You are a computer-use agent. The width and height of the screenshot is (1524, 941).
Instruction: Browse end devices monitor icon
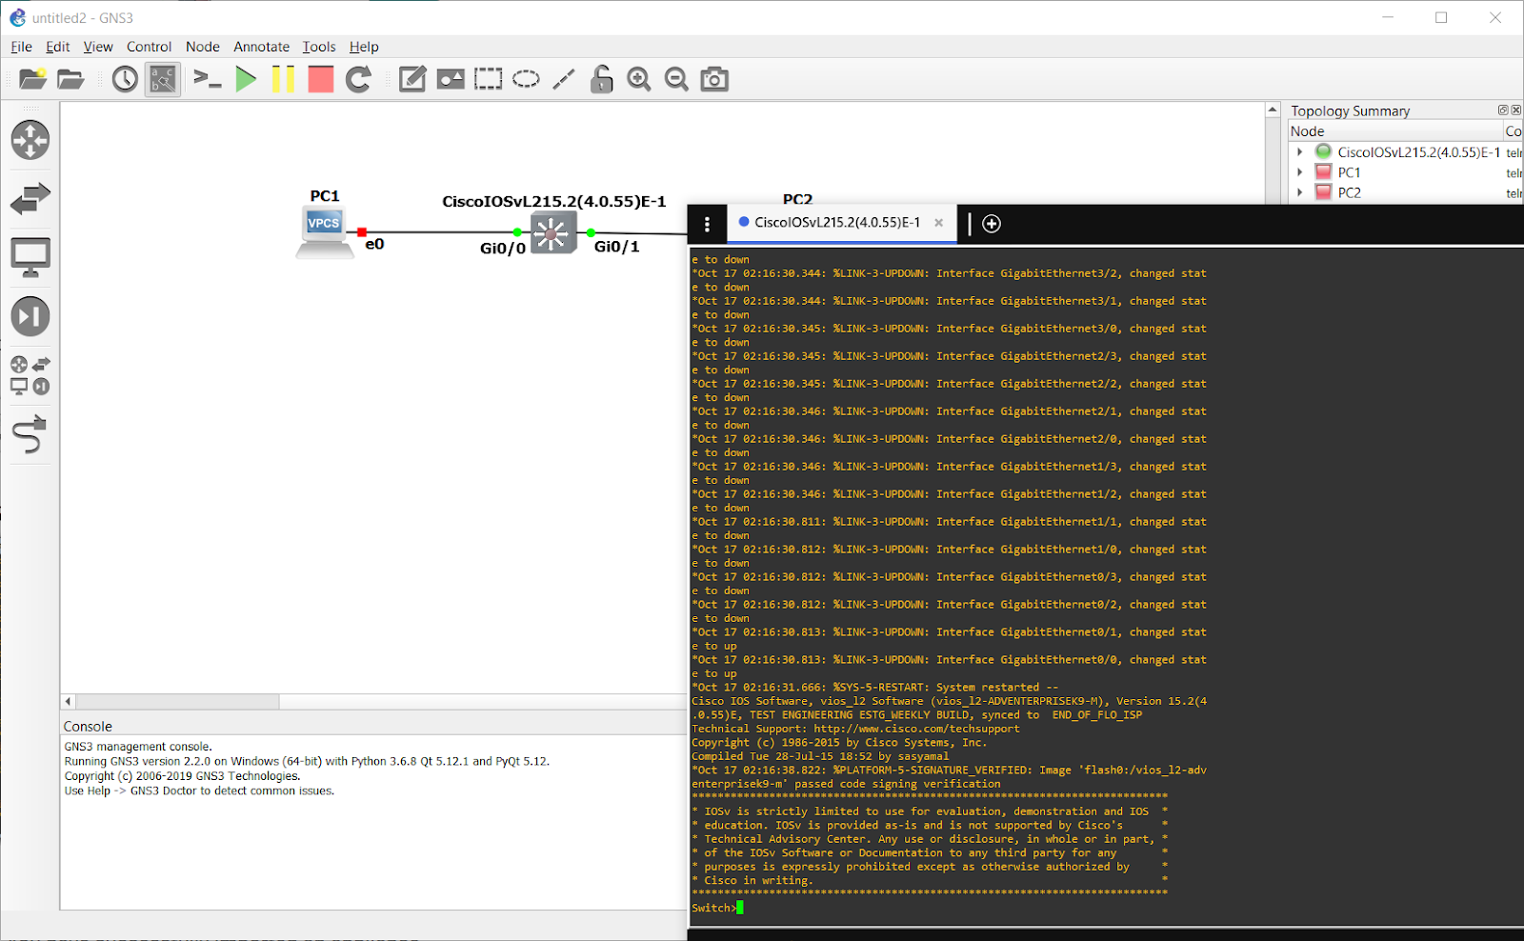click(x=30, y=257)
